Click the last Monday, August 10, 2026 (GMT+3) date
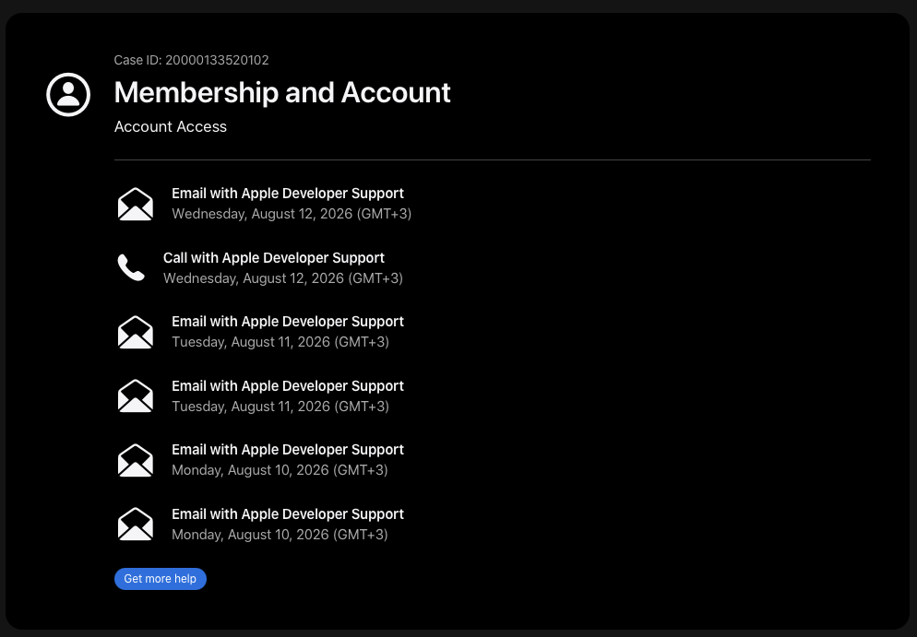 coord(280,535)
